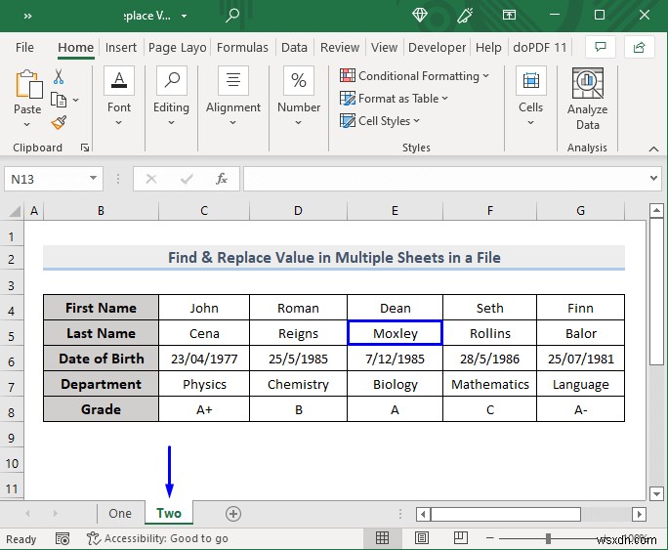Switch to the Formulas tab

242,47
